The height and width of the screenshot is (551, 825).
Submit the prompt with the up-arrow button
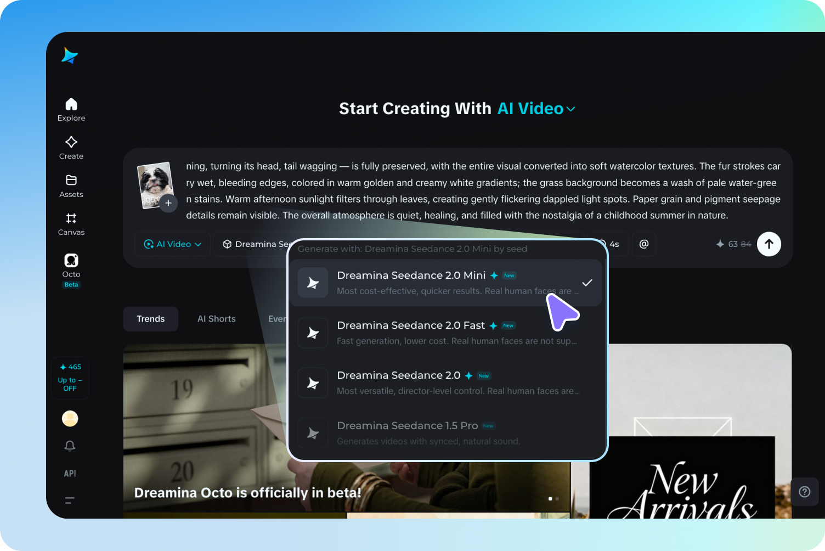point(769,244)
